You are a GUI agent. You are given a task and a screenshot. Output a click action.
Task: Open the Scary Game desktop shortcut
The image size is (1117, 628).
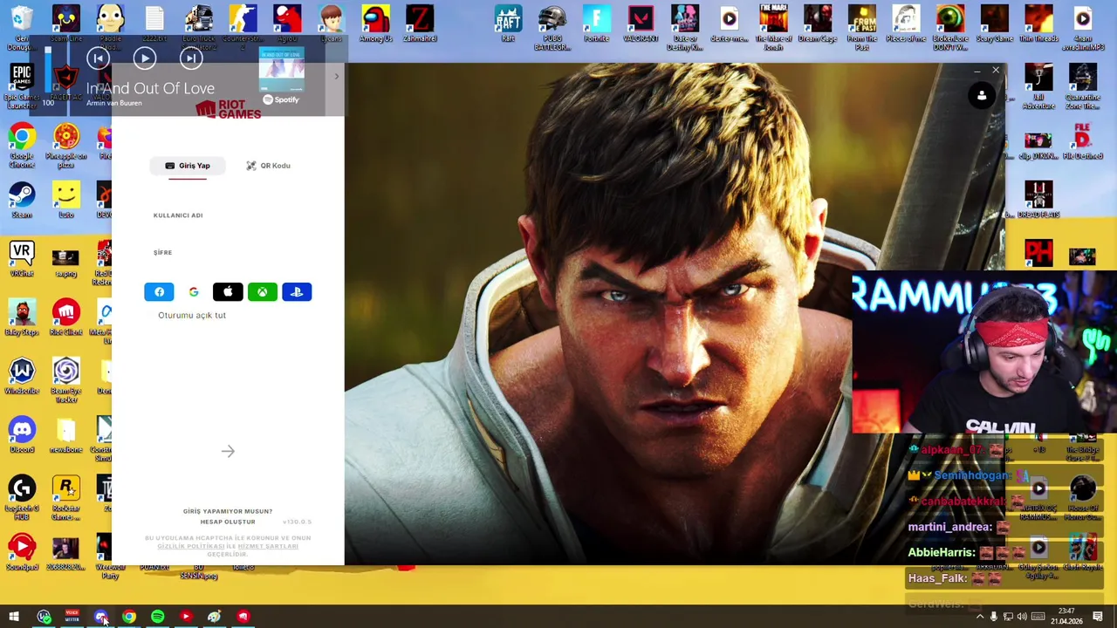coord(994,24)
